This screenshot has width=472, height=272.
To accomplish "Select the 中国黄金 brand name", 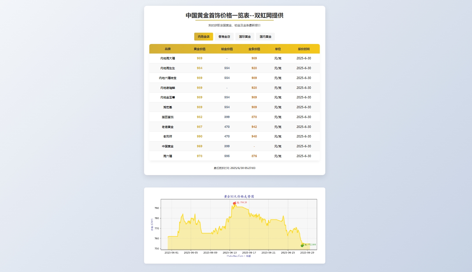I will [168, 146].
